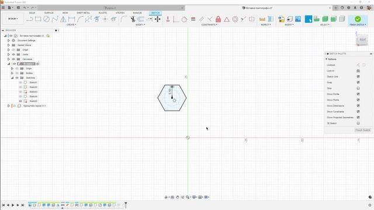The width and height of the screenshot is (374, 210).
Task: Apply the Equal constraint
Action: click(193, 19)
